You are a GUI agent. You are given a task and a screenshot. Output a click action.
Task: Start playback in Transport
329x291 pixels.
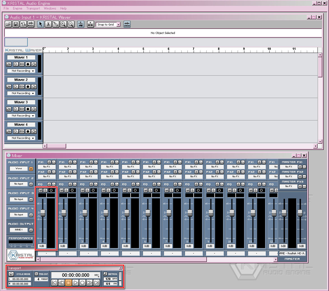(x=75, y=283)
